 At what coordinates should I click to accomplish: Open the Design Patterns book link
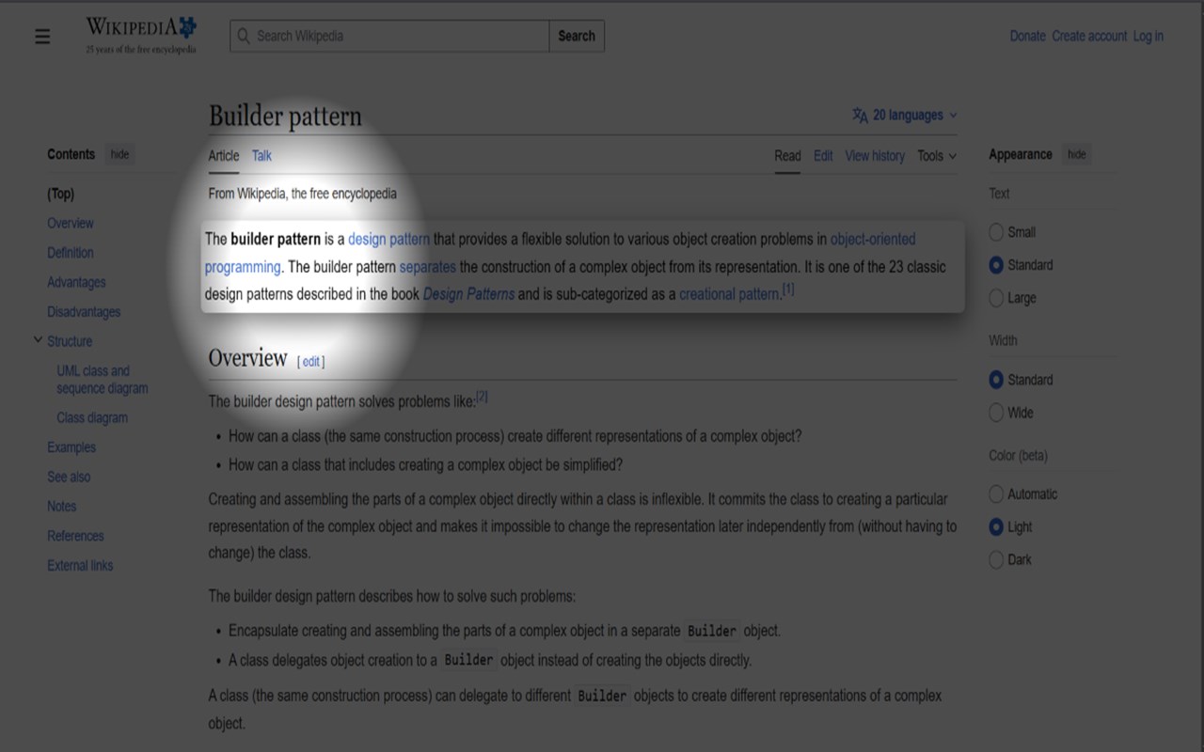468,294
